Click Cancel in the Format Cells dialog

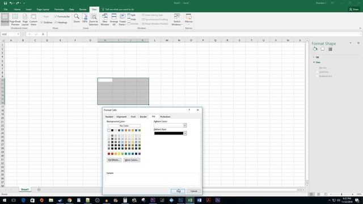click(x=193, y=191)
